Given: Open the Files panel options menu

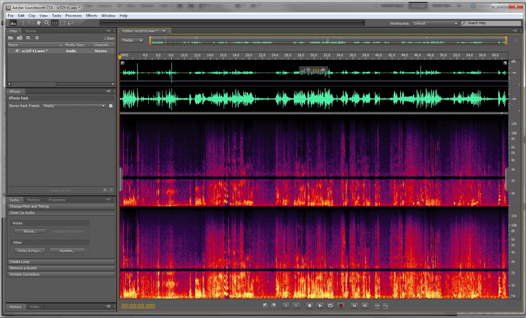Looking at the screenshot, I should [108, 31].
